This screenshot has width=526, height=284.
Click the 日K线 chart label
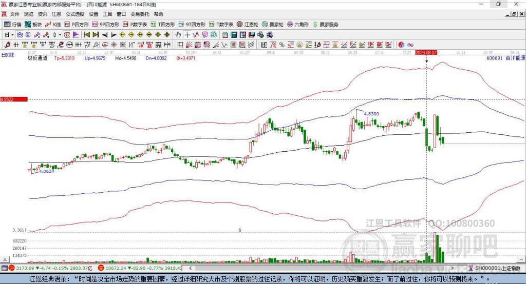click(8, 55)
